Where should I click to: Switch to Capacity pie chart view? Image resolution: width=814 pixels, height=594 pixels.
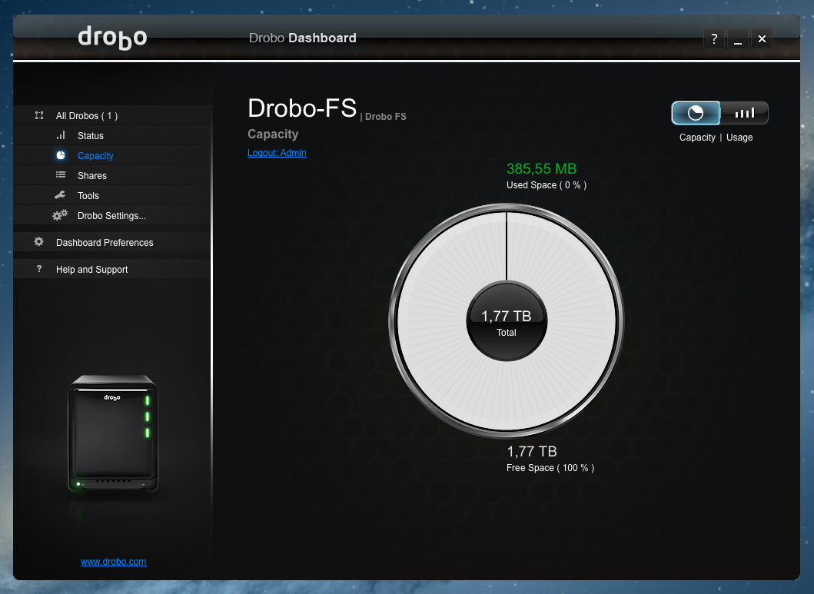tap(696, 113)
